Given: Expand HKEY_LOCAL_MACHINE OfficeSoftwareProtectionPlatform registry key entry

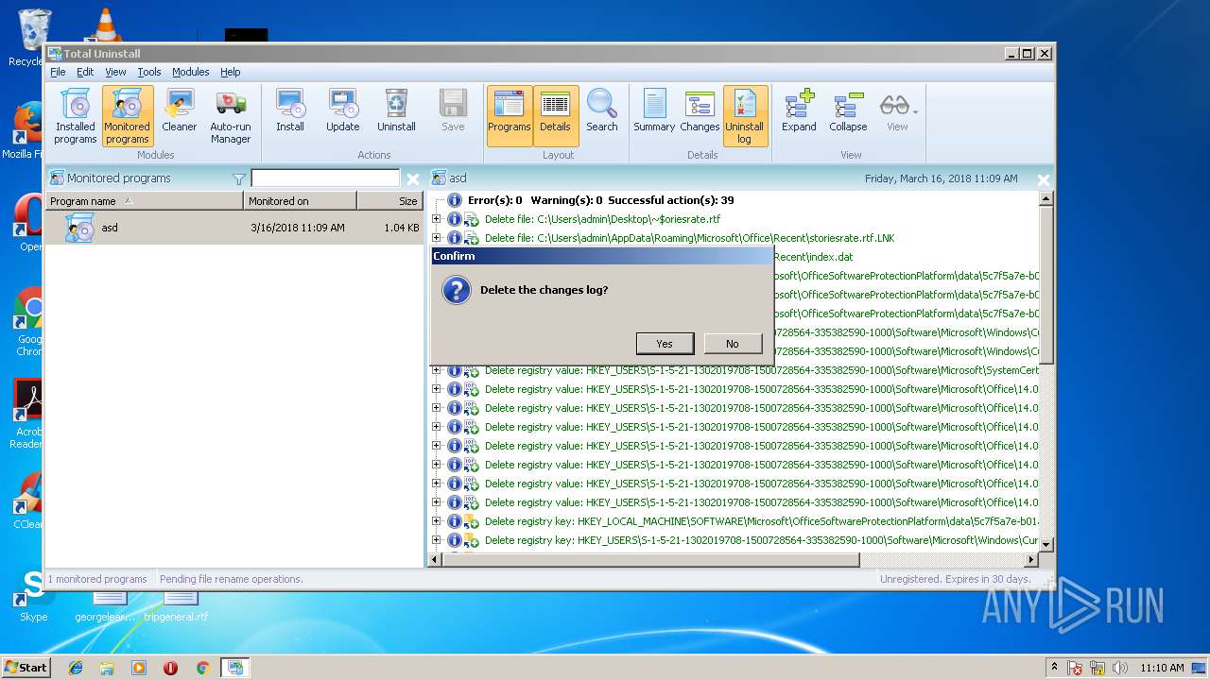Looking at the screenshot, I should (437, 521).
